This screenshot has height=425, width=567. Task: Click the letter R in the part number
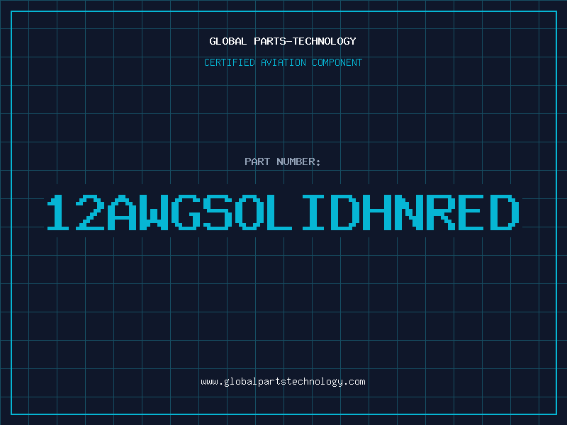pos(442,212)
